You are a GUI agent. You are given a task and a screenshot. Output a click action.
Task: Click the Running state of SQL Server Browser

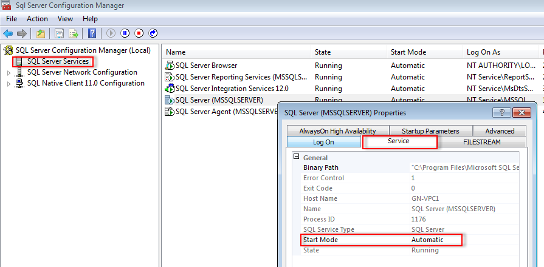tap(328, 66)
